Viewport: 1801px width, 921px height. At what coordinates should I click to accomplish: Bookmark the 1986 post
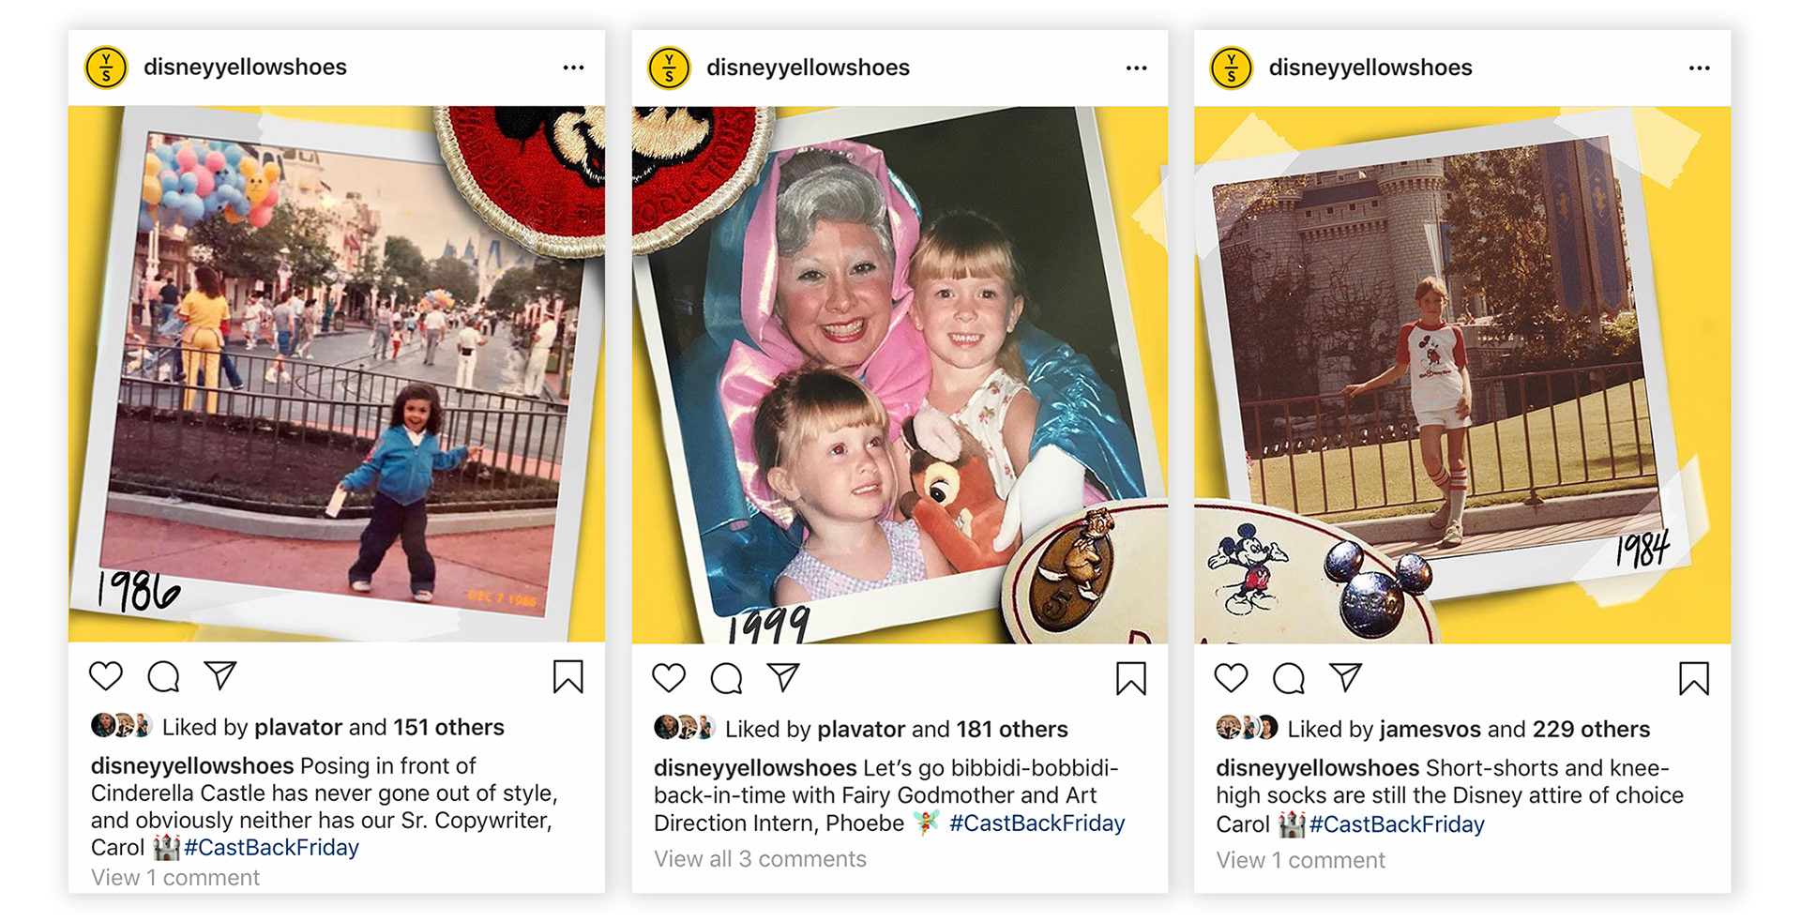[568, 677]
